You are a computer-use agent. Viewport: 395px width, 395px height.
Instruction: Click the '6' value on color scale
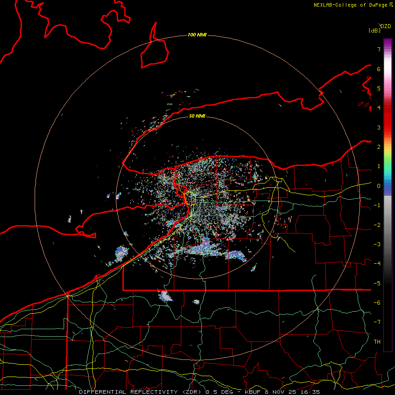click(379, 69)
